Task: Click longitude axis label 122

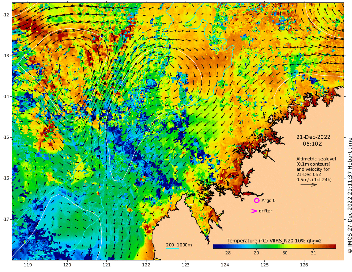Action: 146,265
